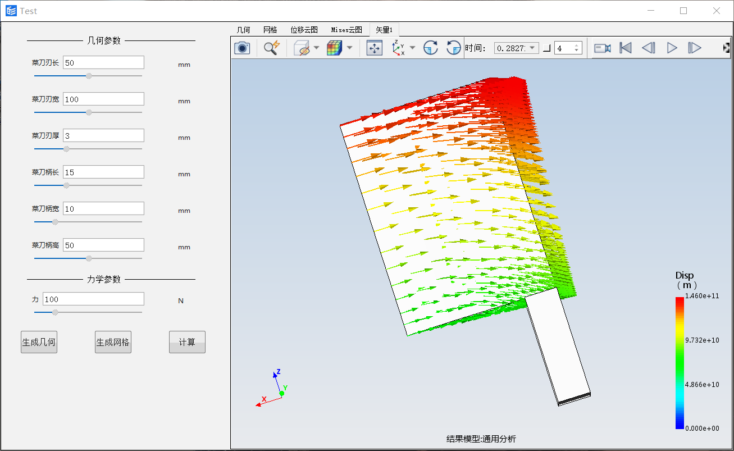
Task: Open dropdown arrow beside cube visibility icon
Action: (316, 48)
